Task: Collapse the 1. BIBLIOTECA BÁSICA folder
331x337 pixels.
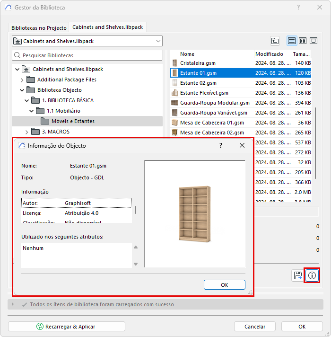Action: click(x=26, y=100)
